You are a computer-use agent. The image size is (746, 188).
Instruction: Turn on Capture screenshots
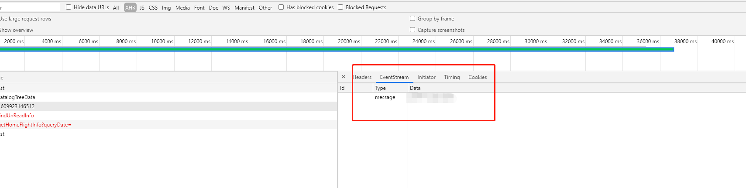[x=413, y=30]
